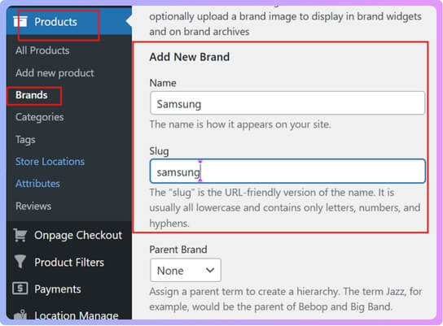
Task: Click the Slug field label
Action: (159, 151)
